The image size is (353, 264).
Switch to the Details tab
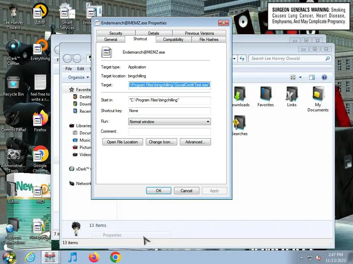pyautogui.click(x=153, y=33)
